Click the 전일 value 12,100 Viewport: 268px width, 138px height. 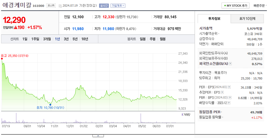click(x=78, y=17)
